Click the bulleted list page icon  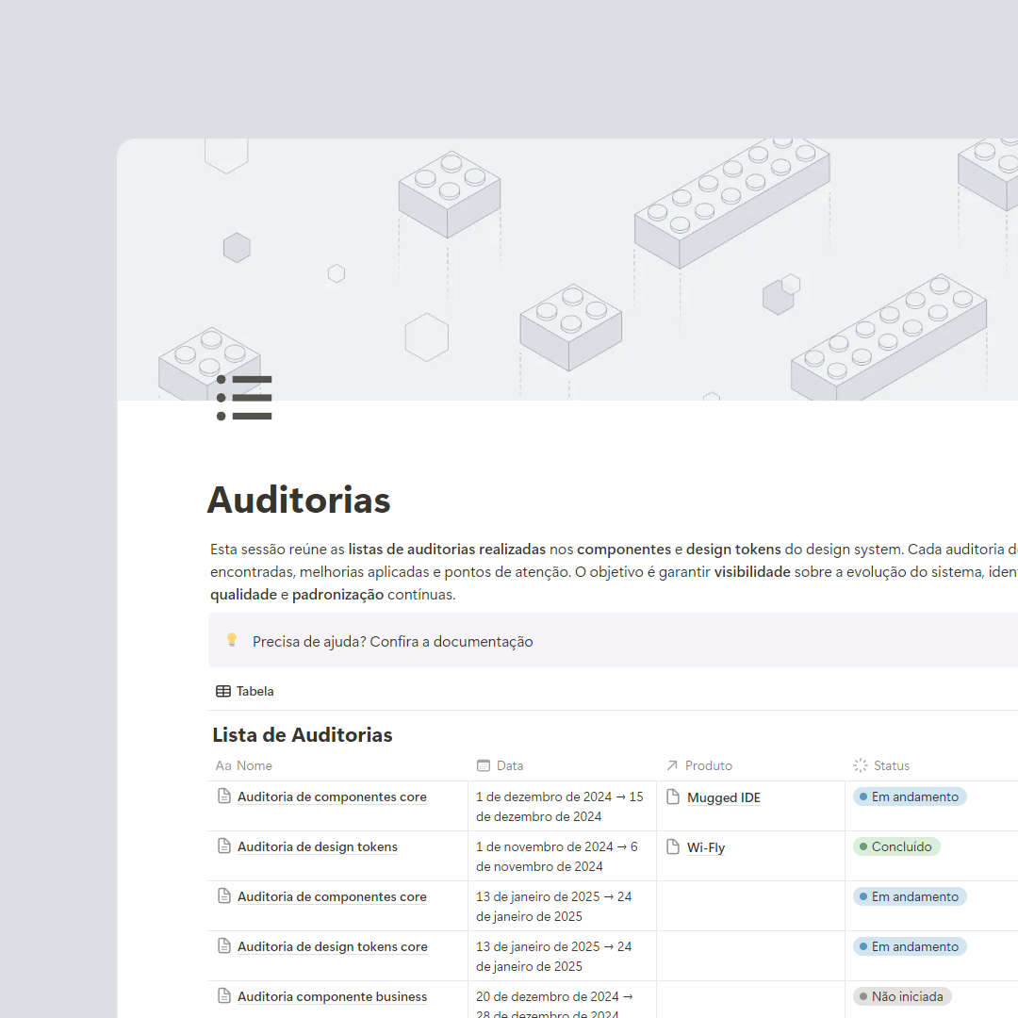(x=244, y=398)
